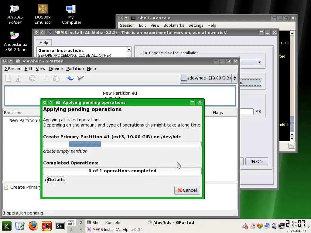Click the Undo last operation icon

click(x=70, y=78)
